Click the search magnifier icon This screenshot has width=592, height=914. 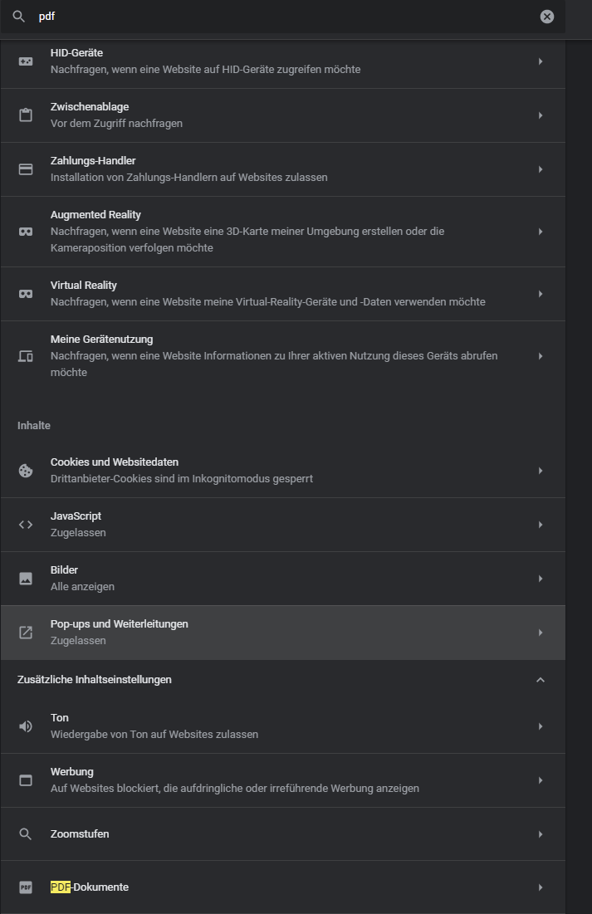point(18,17)
